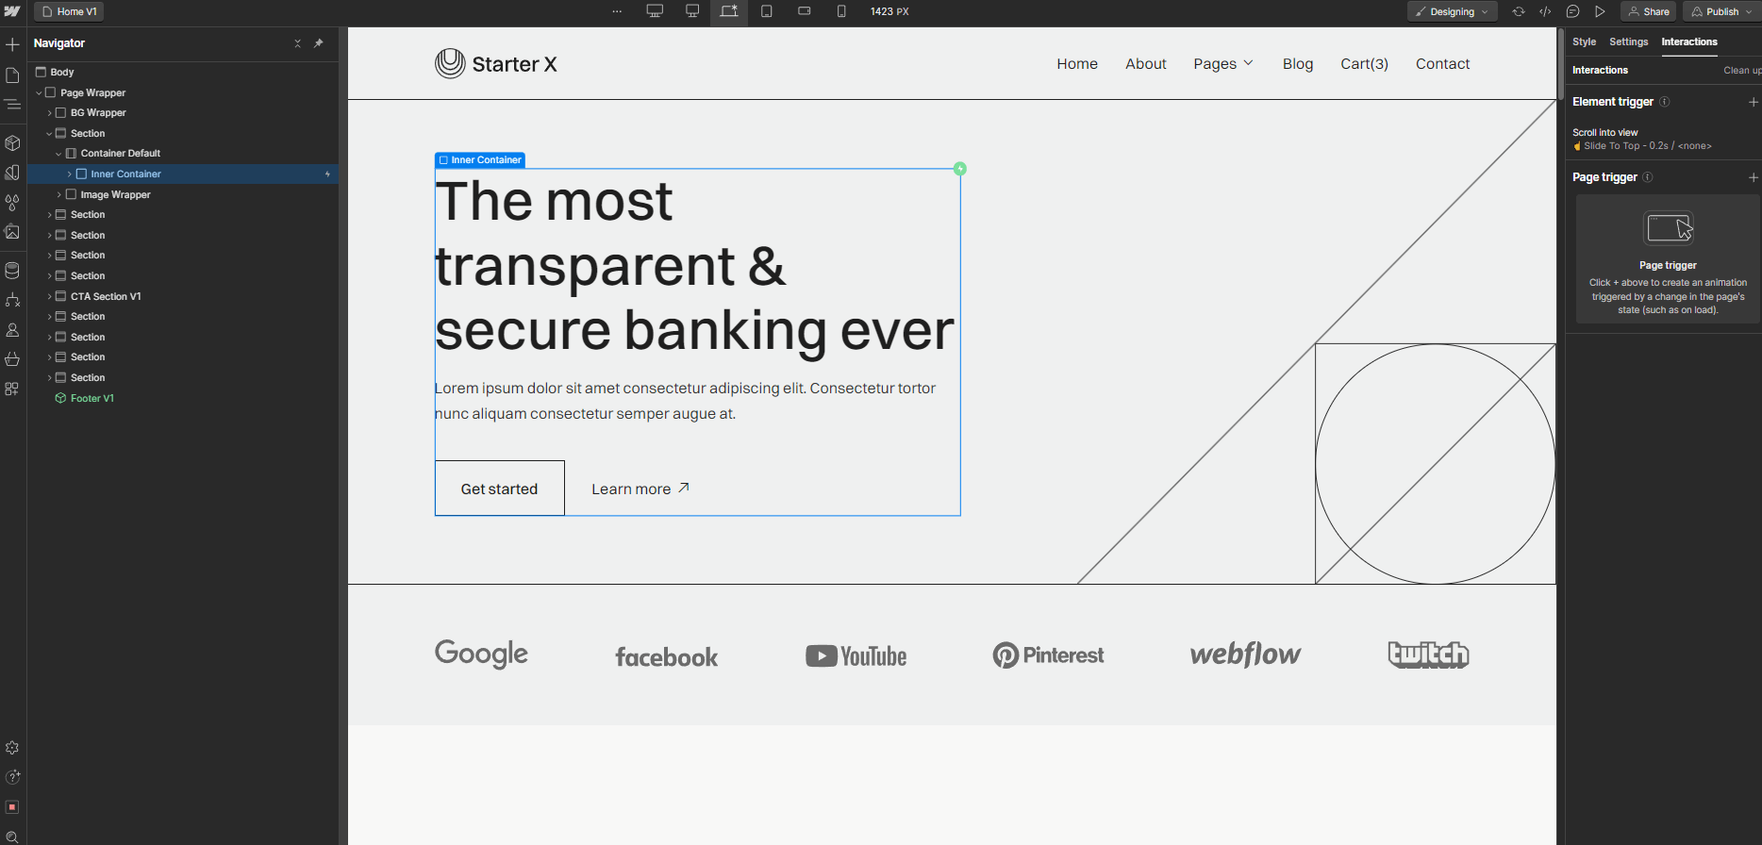Screen dimensions: 1762x845
Task: Expand the Inner Container tree node
Action: click(x=69, y=174)
